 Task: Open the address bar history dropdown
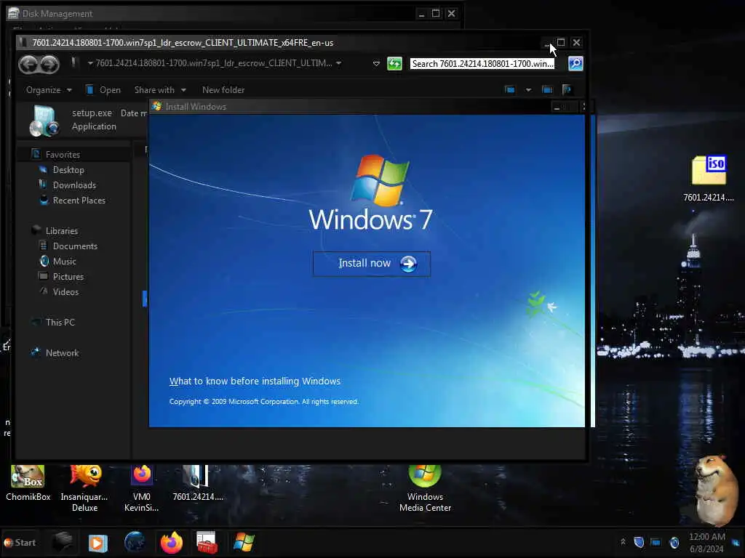point(376,64)
